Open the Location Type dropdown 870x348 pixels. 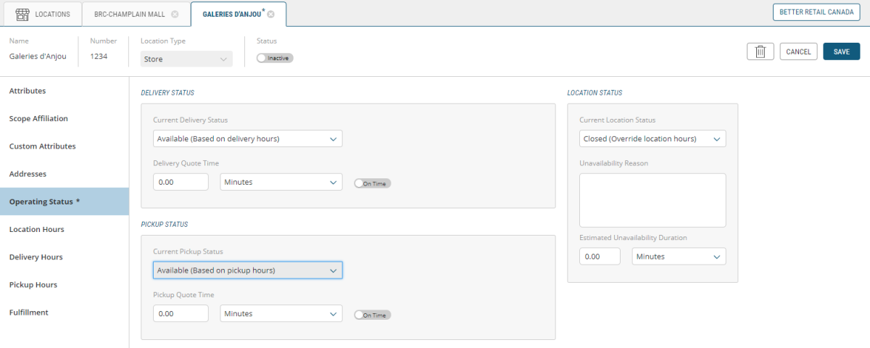point(186,59)
